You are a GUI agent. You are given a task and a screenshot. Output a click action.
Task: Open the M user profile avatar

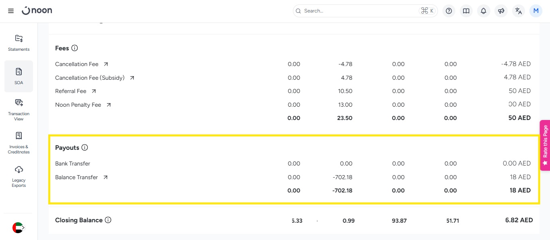coord(536,11)
